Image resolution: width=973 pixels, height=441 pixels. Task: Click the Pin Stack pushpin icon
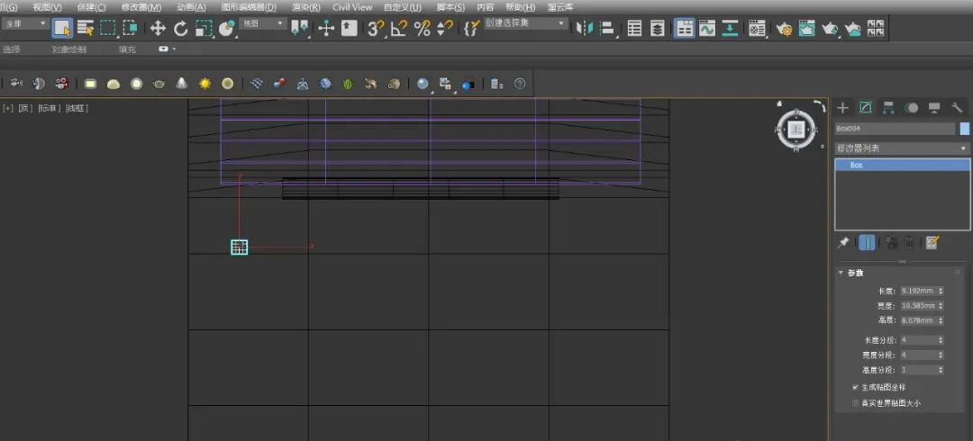(x=842, y=242)
